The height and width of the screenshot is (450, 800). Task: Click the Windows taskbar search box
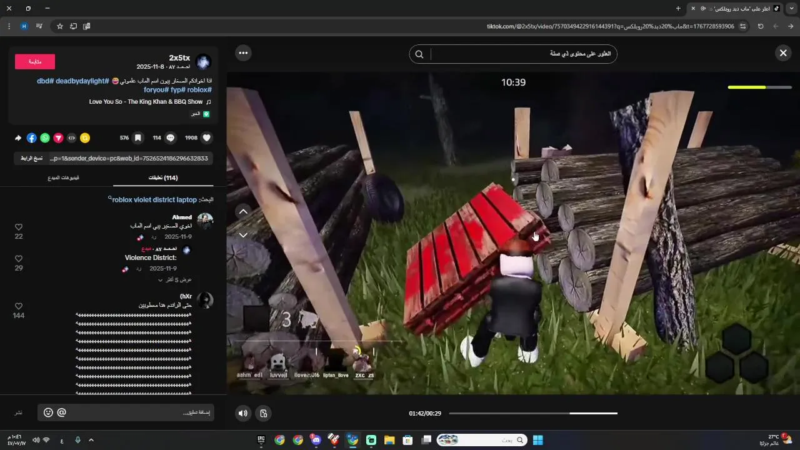481,440
